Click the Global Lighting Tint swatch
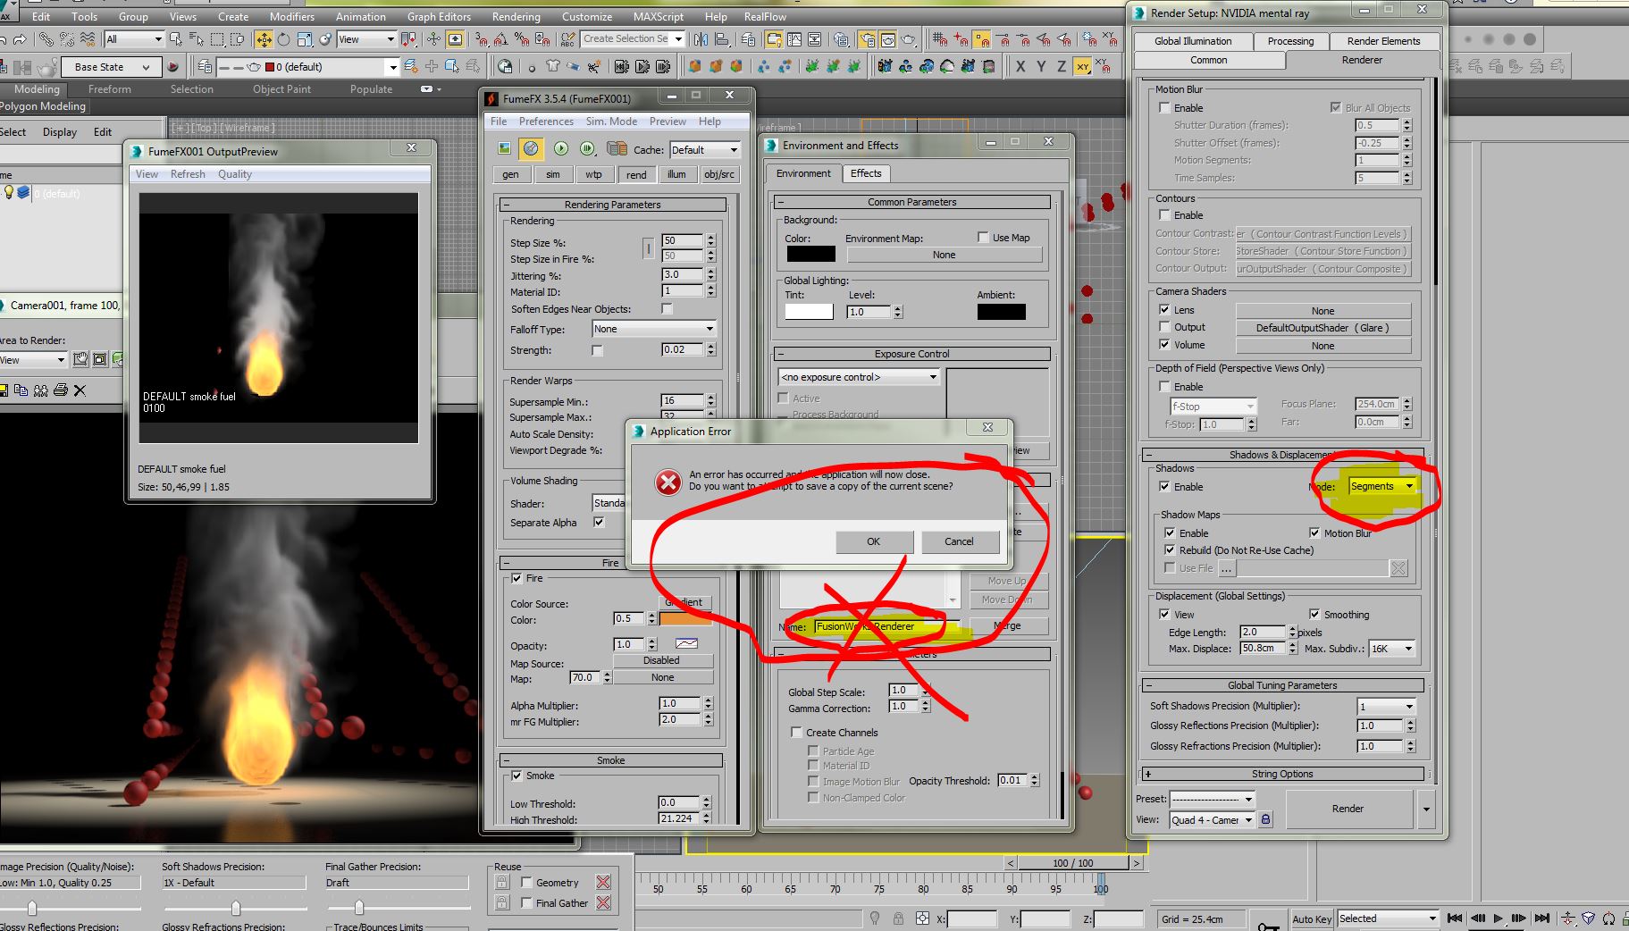Image resolution: width=1629 pixels, height=931 pixels. point(809,311)
